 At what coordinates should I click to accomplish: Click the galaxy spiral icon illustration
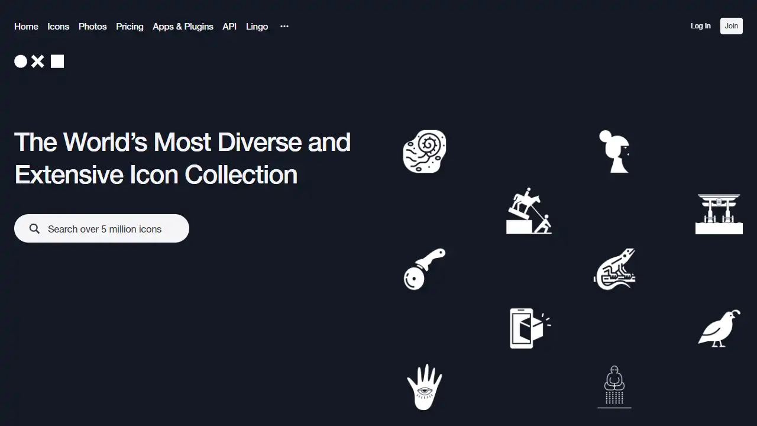point(423,151)
